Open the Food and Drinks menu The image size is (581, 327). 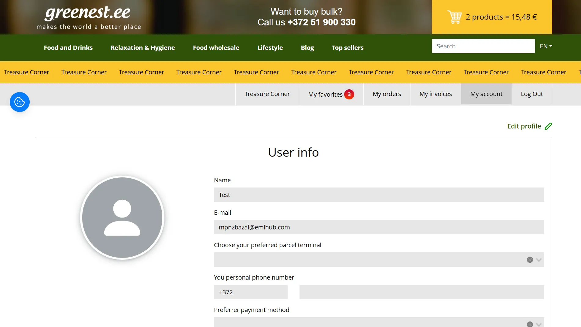[x=68, y=48]
